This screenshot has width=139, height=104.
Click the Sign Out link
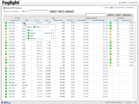coord(134,3)
